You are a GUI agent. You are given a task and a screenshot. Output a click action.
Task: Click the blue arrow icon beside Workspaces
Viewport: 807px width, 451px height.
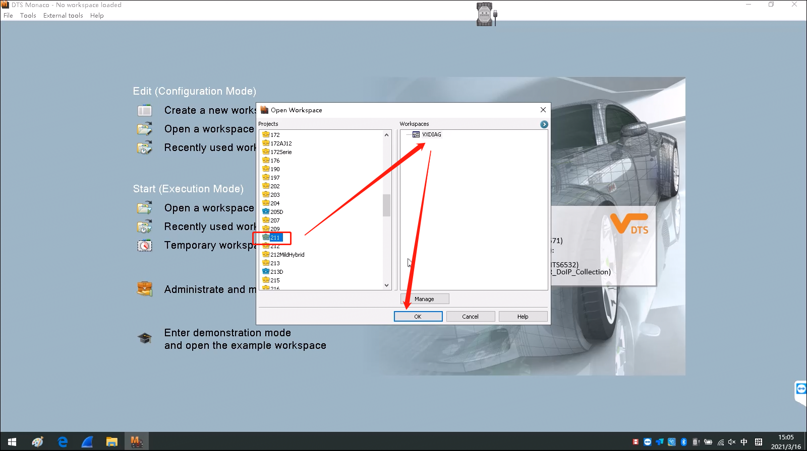(x=544, y=124)
